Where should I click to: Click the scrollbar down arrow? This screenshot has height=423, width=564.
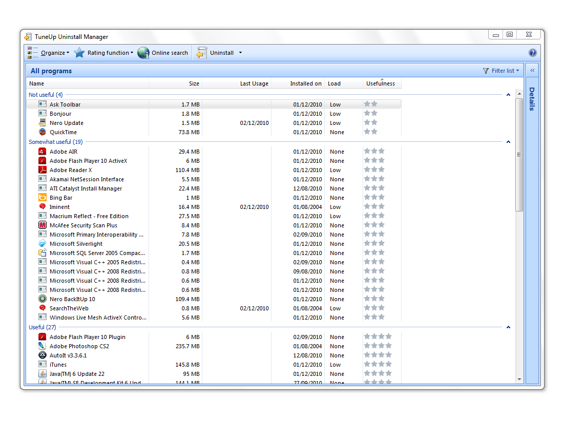(x=519, y=379)
